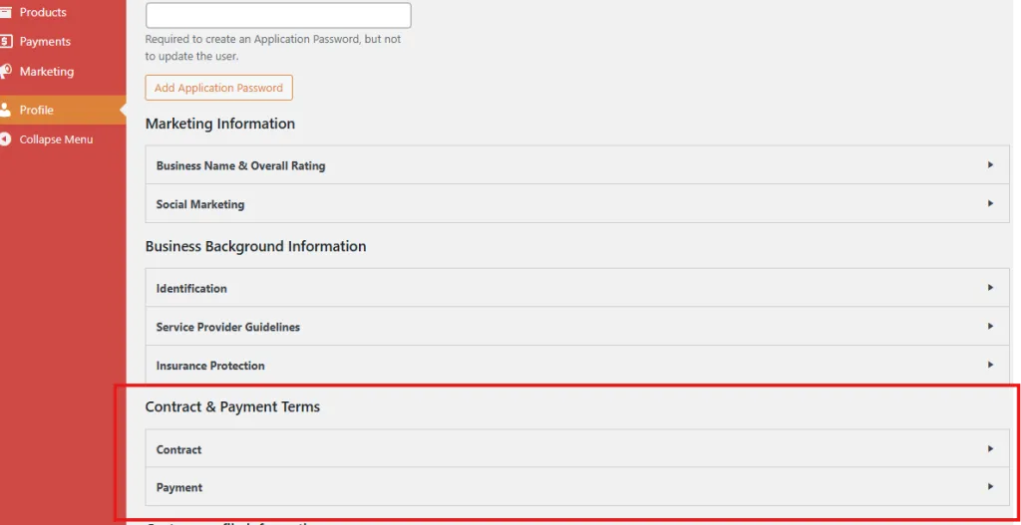Viewport: 1021px width, 525px height.
Task: Expand the Social Marketing section arrow
Action: click(990, 203)
